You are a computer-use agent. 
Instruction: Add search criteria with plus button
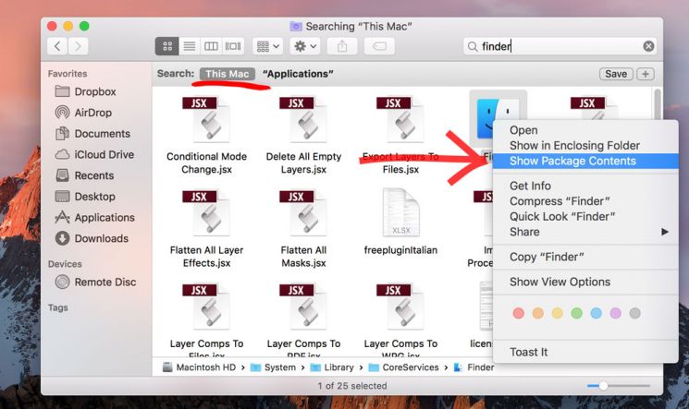646,74
